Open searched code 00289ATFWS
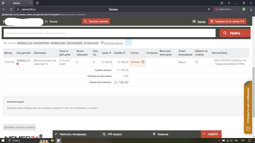Image resolution: width=255 pixels, height=143 pixels. coord(41,43)
